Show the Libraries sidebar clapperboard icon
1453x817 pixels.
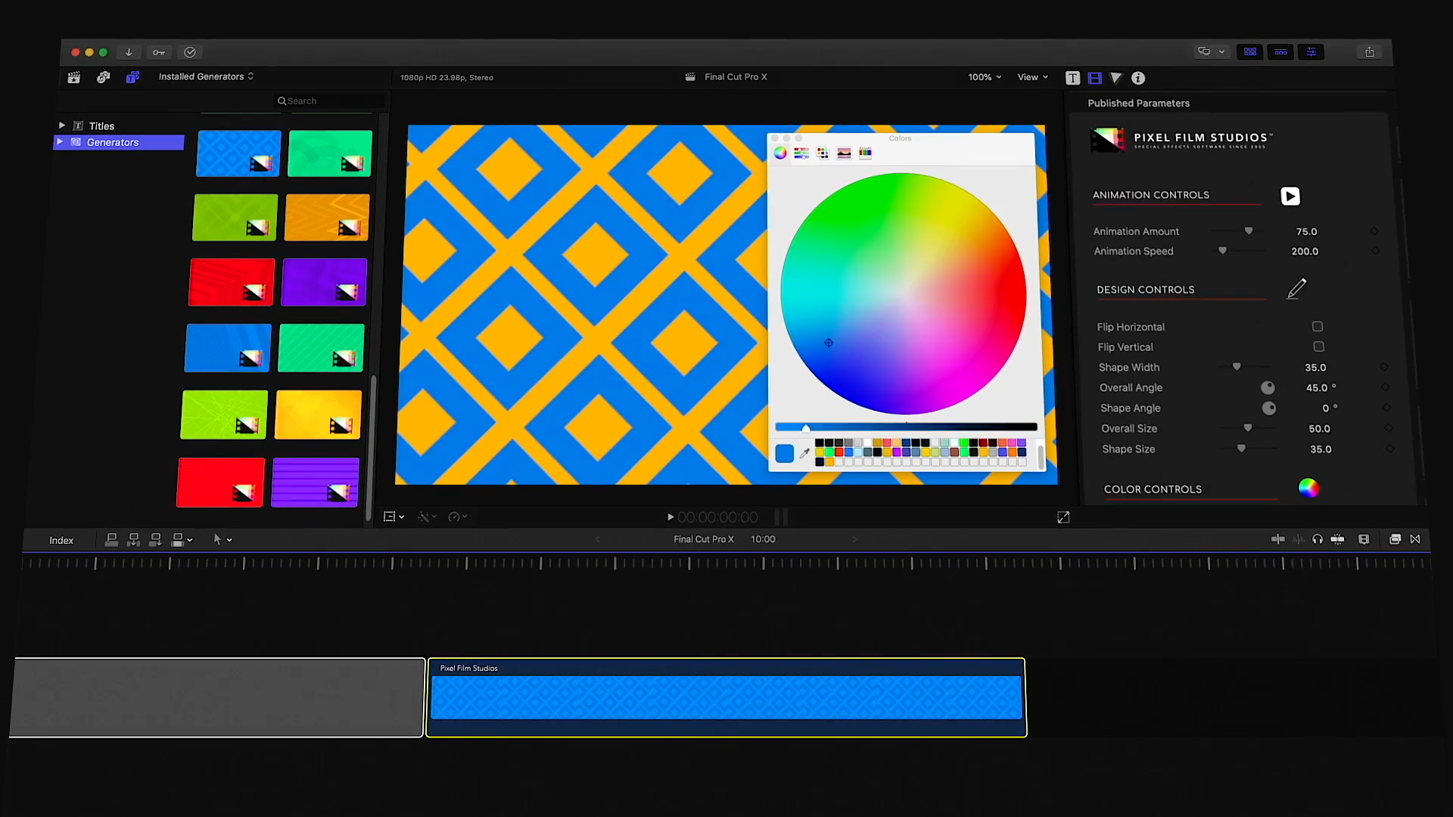point(73,77)
